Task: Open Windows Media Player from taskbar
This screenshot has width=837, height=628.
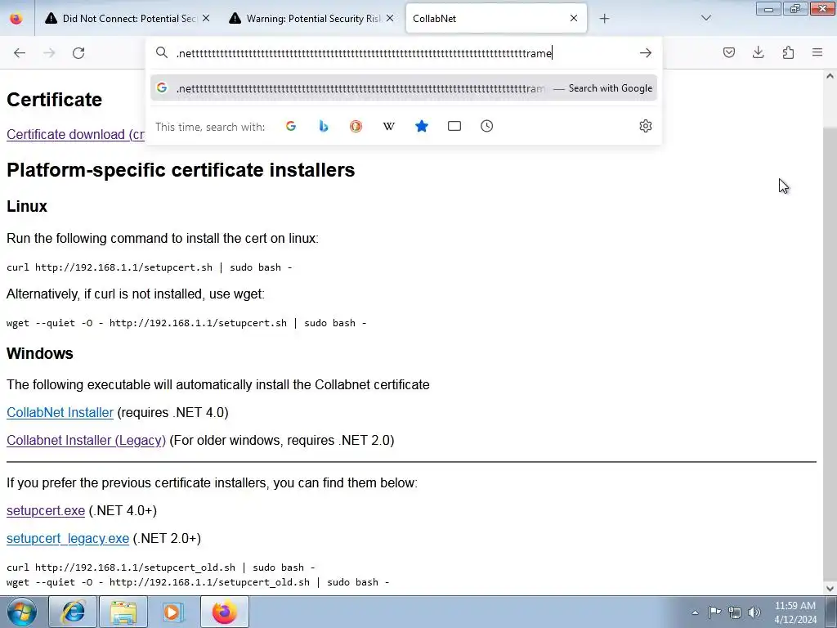Action: [x=173, y=612]
